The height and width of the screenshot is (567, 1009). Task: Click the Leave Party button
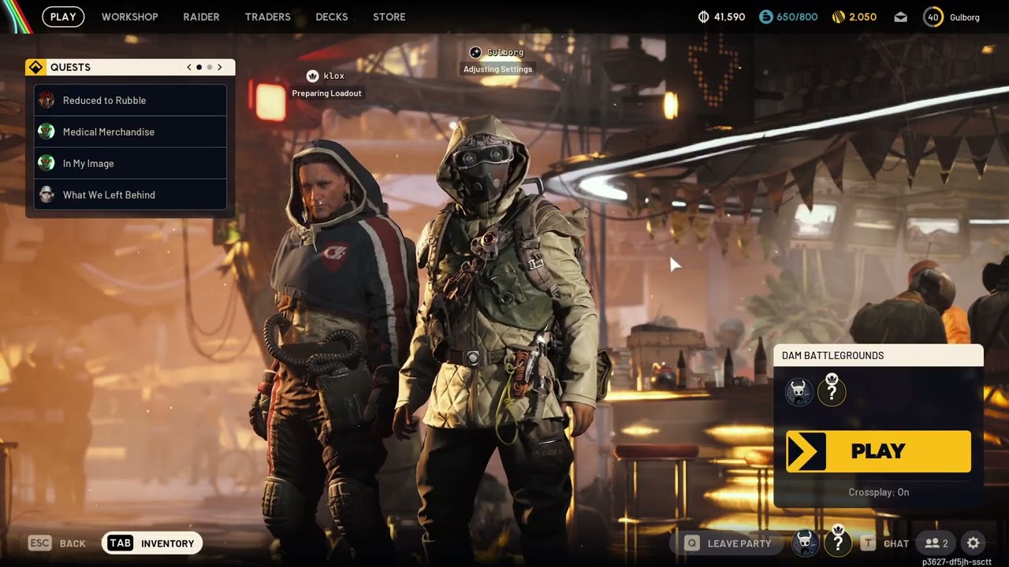(x=729, y=543)
